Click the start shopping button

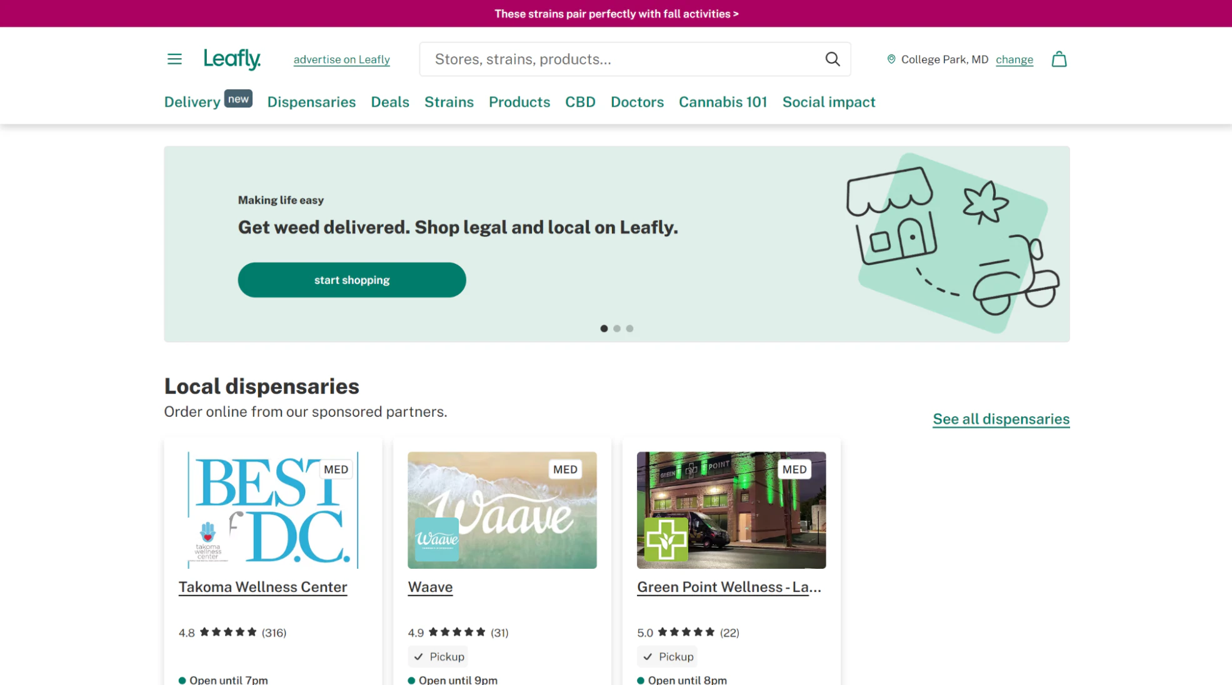click(x=352, y=280)
